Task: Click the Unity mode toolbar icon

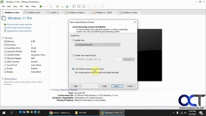Action: point(89,6)
